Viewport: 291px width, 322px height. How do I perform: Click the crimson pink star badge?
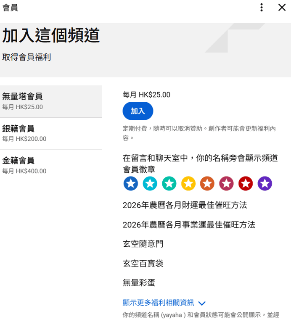[x=226, y=183]
